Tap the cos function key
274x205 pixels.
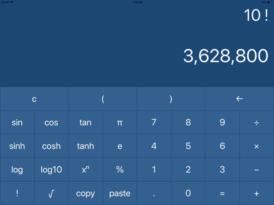pyautogui.click(x=52, y=122)
